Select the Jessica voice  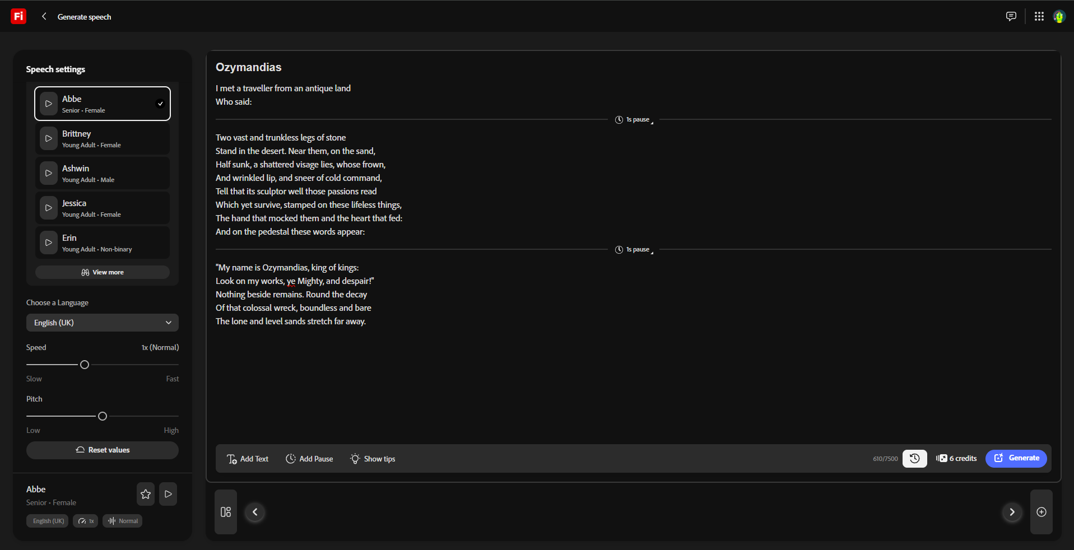click(103, 208)
